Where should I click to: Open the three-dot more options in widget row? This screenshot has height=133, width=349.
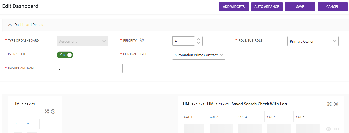click(x=336, y=129)
